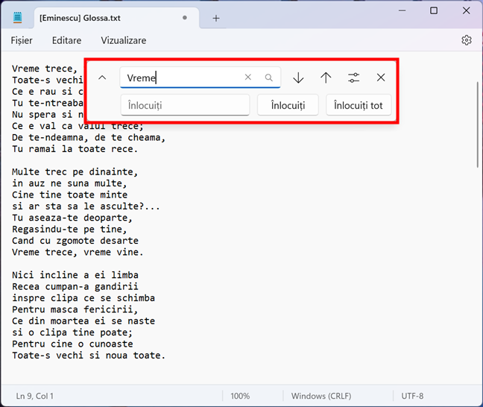The width and height of the screenshot is (483, 407).
Task: Click the Înlocuiți tot button
Action: 359,105
